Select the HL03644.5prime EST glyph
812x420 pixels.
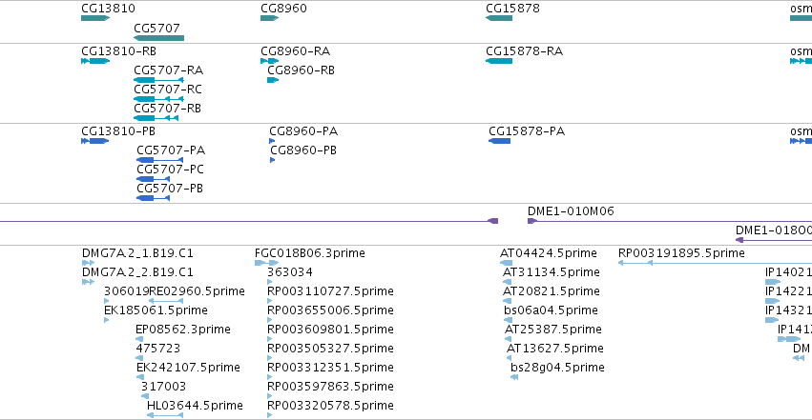click(165, 415)
